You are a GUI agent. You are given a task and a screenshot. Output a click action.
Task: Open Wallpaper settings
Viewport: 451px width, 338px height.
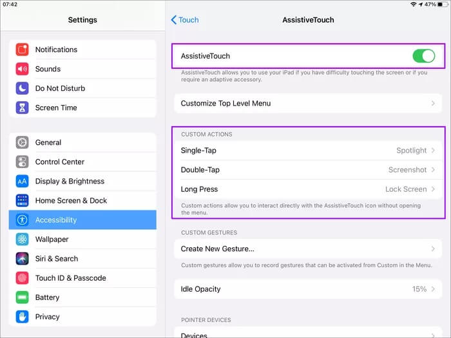82,239
